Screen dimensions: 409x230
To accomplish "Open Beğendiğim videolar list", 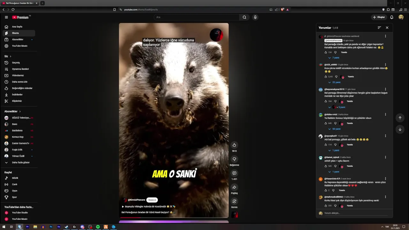I will 19,88.
